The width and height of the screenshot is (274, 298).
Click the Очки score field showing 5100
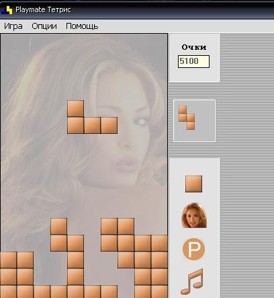pyautogui.click(x=193, y=61)
